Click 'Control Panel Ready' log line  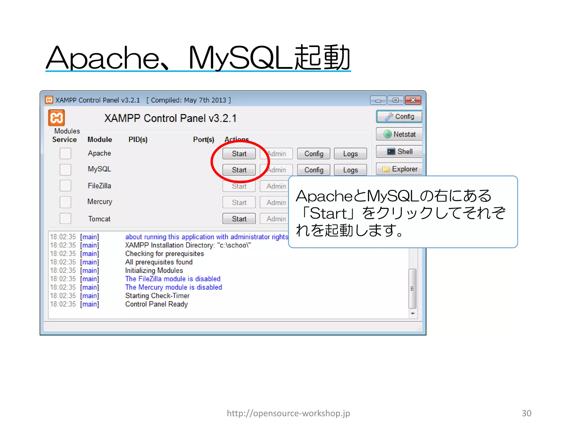pyautogui.click(x=156, y=304)
